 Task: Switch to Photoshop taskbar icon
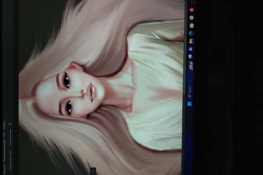pyautogui.click(x=192, y=2)
